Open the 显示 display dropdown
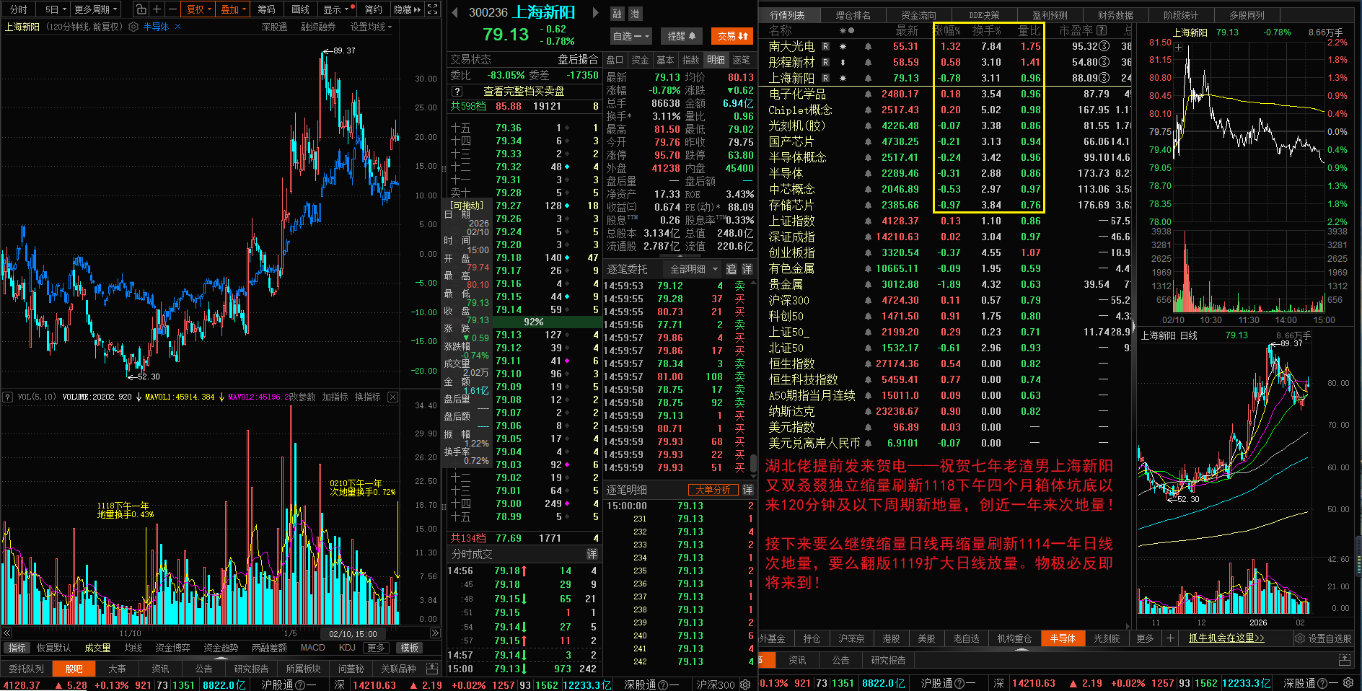1362x691 pixels. [338, 9]
